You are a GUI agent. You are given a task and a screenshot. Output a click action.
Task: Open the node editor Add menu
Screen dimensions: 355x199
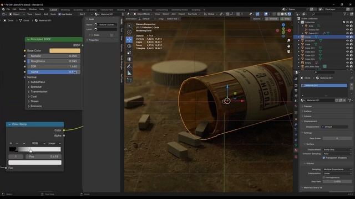point(45,14)
